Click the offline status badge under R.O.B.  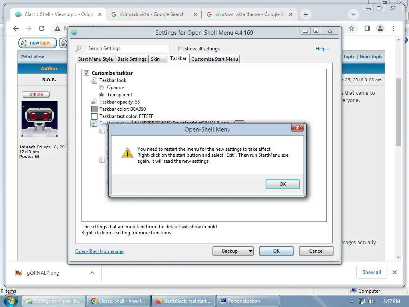point(36,94)
